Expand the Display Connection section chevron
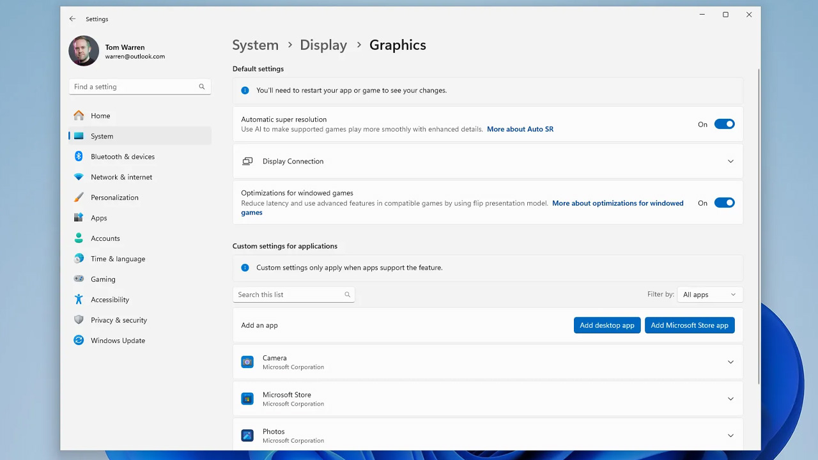 point(730,162)
